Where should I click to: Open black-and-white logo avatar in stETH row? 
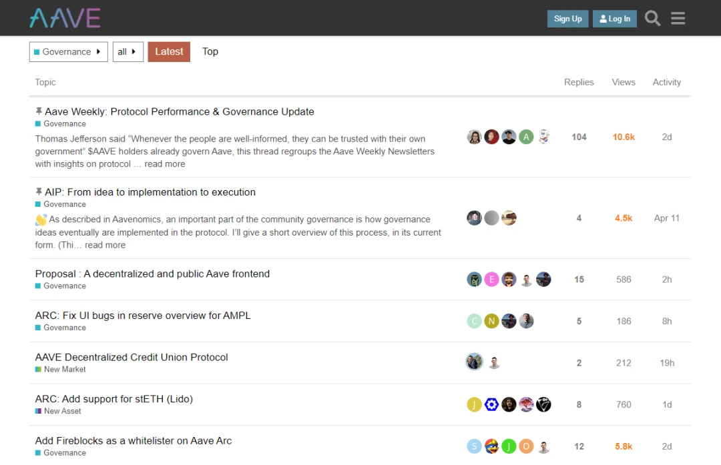(x=543, y=404)
